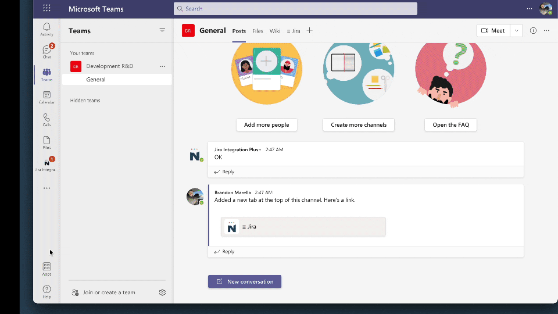Reply to Jira Integration Plus message
Image resolution: width=558 pixels, height=314 pixels.
[224, 172]
